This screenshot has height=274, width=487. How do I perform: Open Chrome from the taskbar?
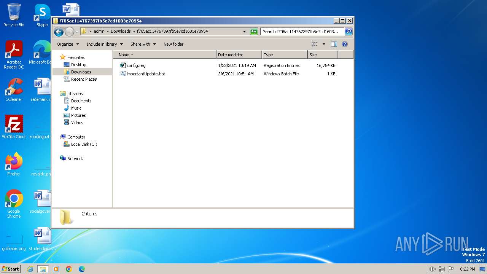coord(69,269)
